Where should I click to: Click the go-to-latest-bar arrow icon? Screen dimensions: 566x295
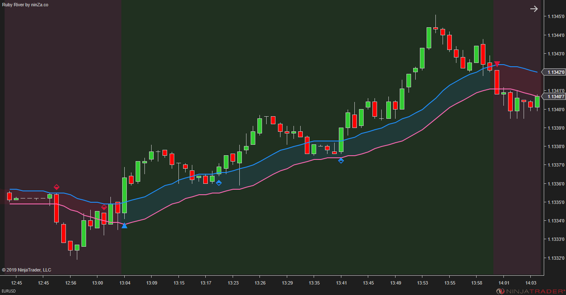(534, 8)
